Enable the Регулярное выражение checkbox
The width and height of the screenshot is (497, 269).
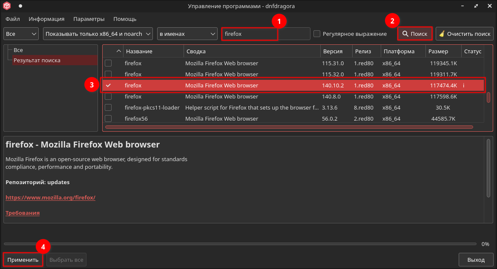317,34
